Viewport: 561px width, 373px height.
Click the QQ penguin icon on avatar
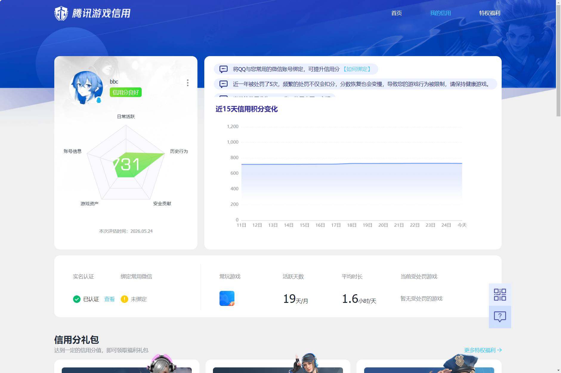(x=99, y=100)
